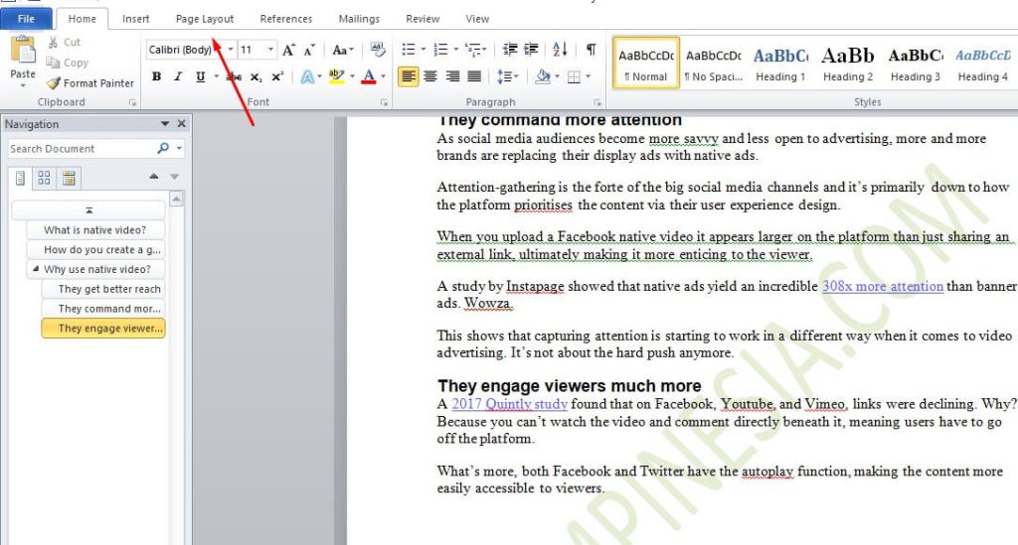The image size is (1018, 545).
Task: Go to 'What is native video?' heading
Action: [x=94, y=230]
